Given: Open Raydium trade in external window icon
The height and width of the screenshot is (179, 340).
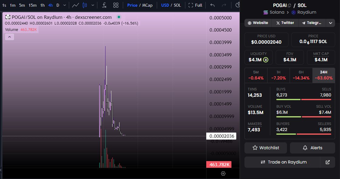Looking at the screenshot, I should coord(328,162).
